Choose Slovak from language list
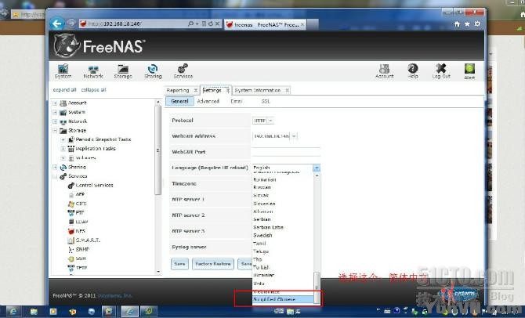The width and height of the screenshot is (525, 318). 283,195
